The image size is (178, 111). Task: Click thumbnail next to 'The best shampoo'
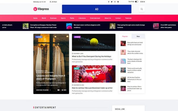(x=123, y=61)
